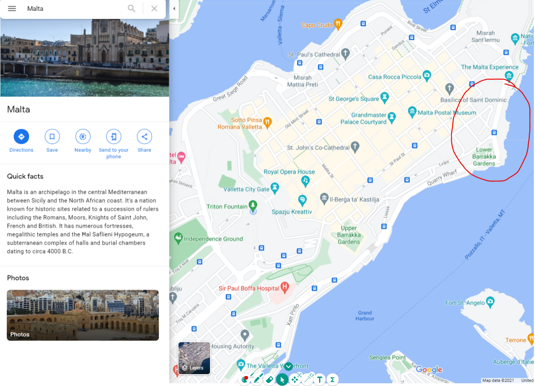
Task: Click Housing Authority pin marker
Action: (x=245, y=335)
